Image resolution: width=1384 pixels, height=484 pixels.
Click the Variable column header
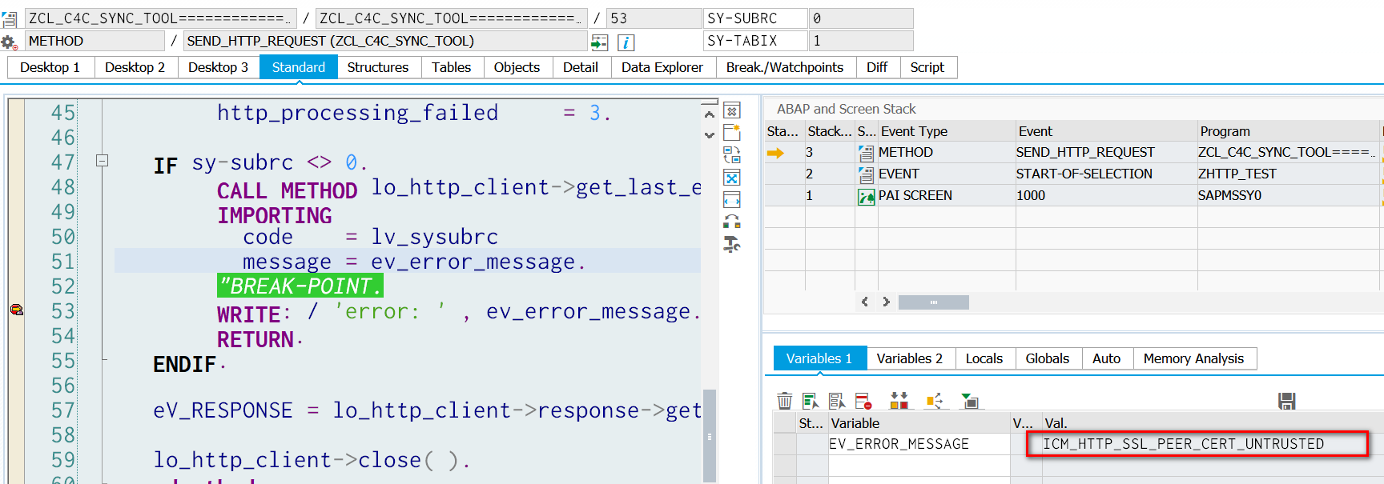[x=919, y=423]
